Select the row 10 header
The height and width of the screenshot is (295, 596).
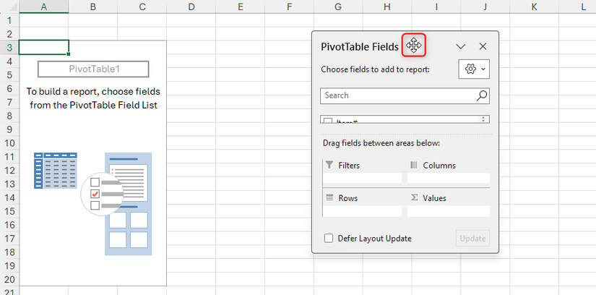(9, 143)
